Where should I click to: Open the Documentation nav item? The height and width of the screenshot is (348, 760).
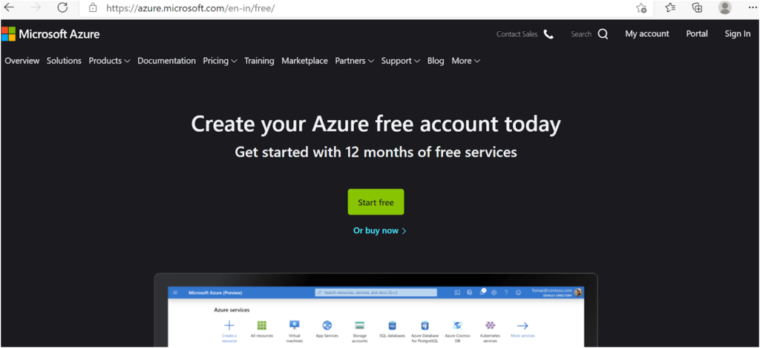(x=167, y=61)
